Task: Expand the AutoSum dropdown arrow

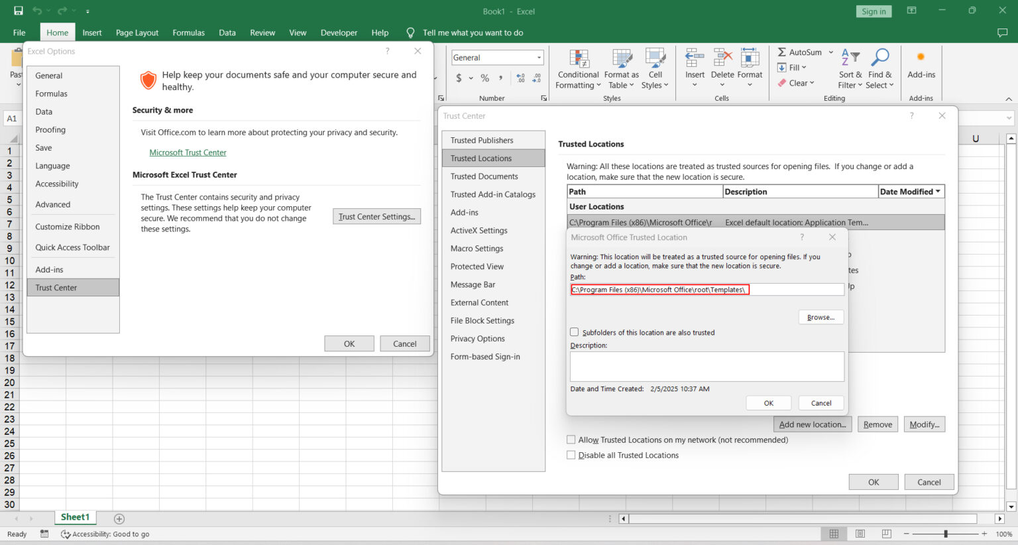Action: point(831,52)
